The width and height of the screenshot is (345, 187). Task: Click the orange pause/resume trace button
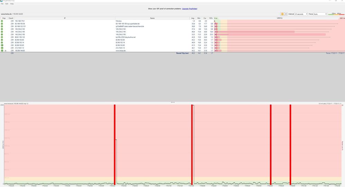click(x=282, y=14)
